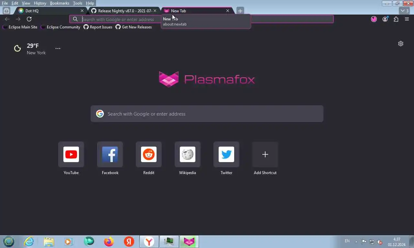Image resolution: width=414 pixels, height=248 pixels.
Task: Open the Edit menu
Action: [15, 3]
